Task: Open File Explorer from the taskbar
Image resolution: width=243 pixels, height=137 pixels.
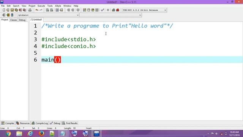Action: (19, 134)
